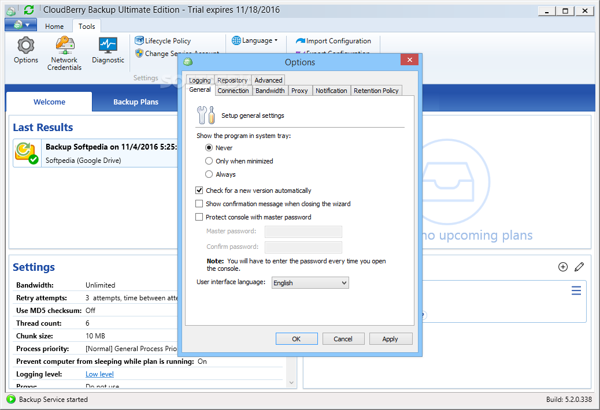This screenshot has width=600, height=410.
Task: Select Only when minimized radio option
Action: tap(209, 161)
